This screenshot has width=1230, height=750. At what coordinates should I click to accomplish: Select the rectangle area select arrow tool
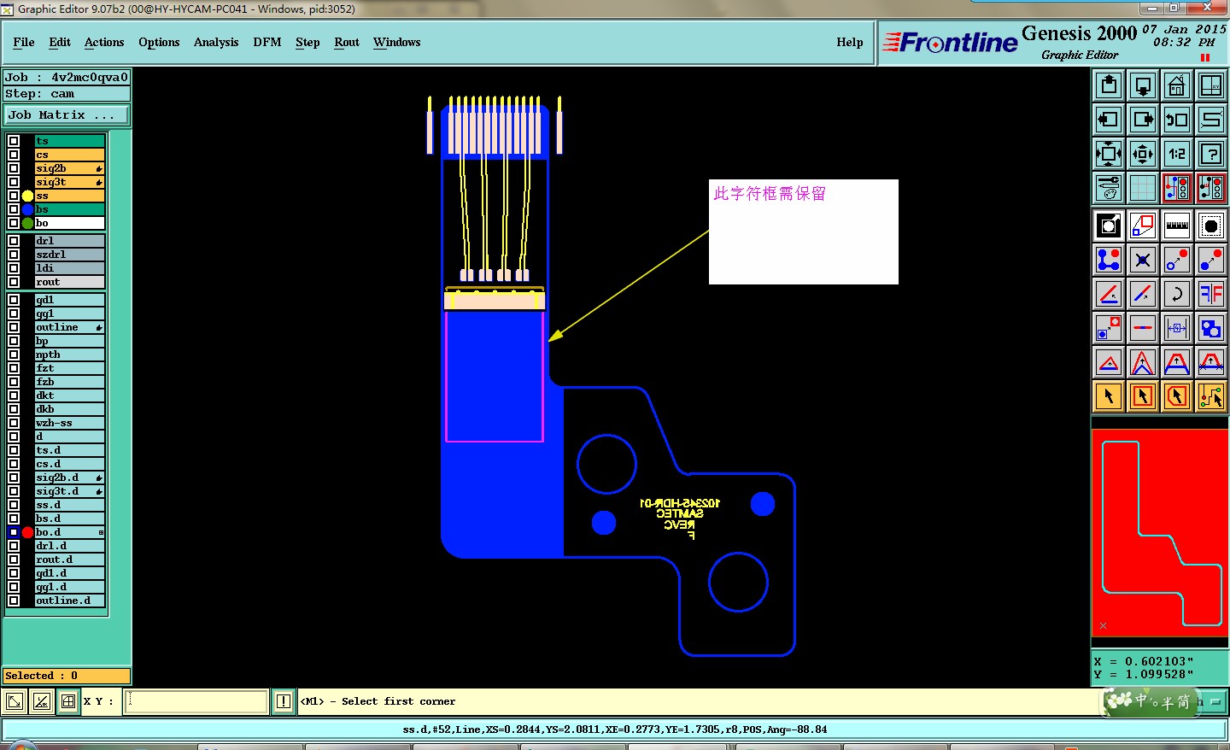pos(1143,396)
